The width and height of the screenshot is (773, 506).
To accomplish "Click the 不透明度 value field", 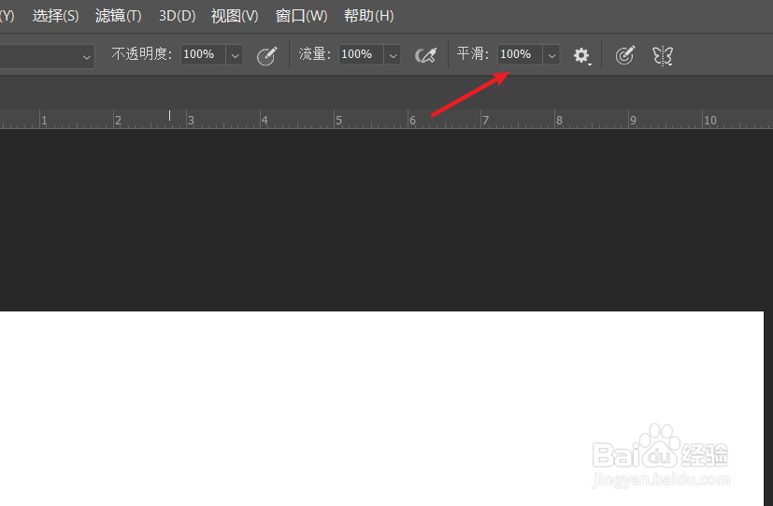I will pos(203,54).
